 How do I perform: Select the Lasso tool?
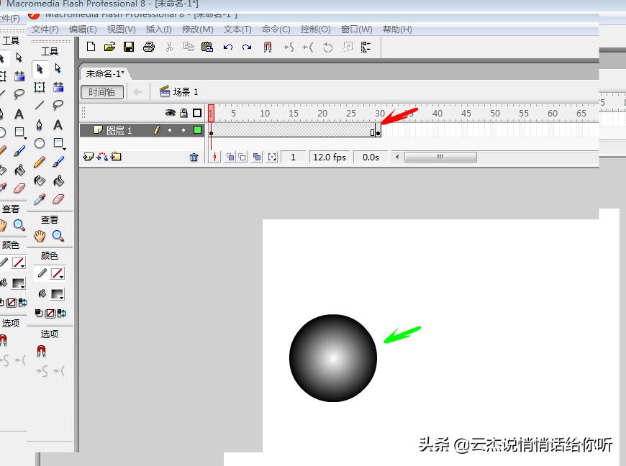click(57, 104)
